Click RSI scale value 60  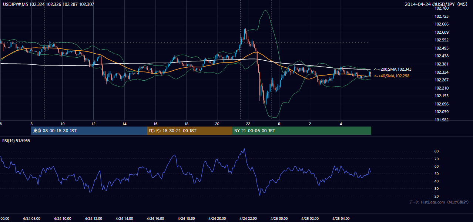(437, 166)
